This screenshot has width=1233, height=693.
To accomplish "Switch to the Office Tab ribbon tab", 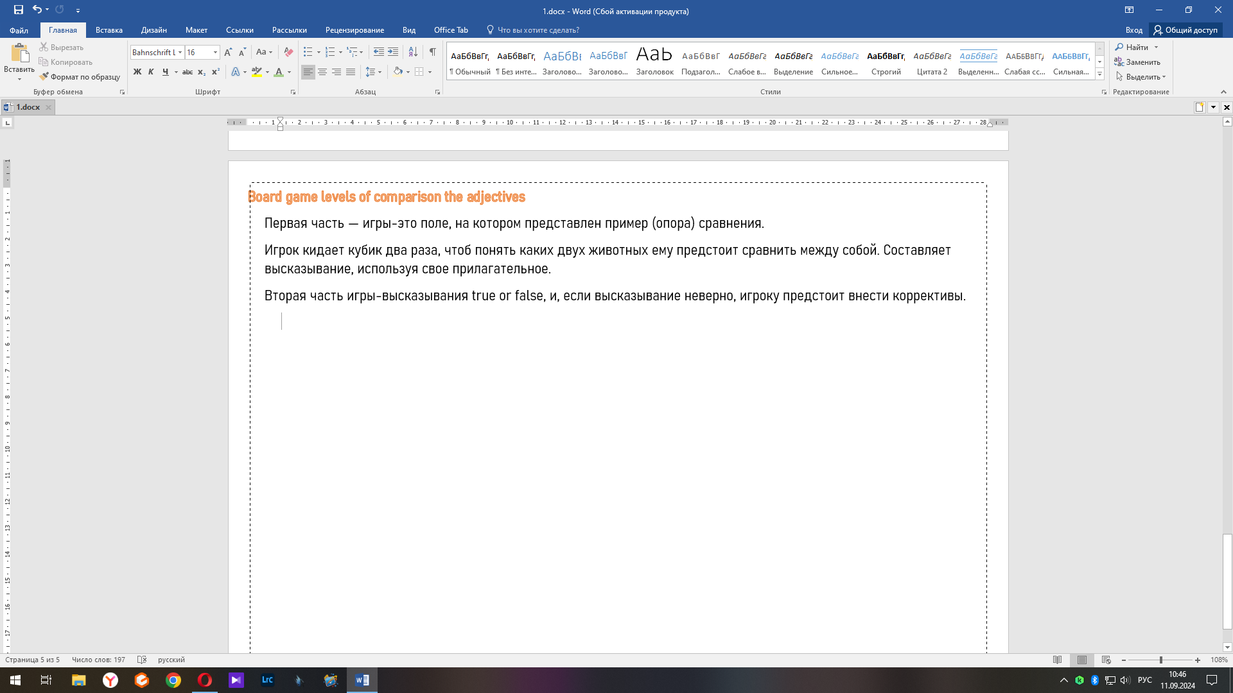I will click(451, 30).
